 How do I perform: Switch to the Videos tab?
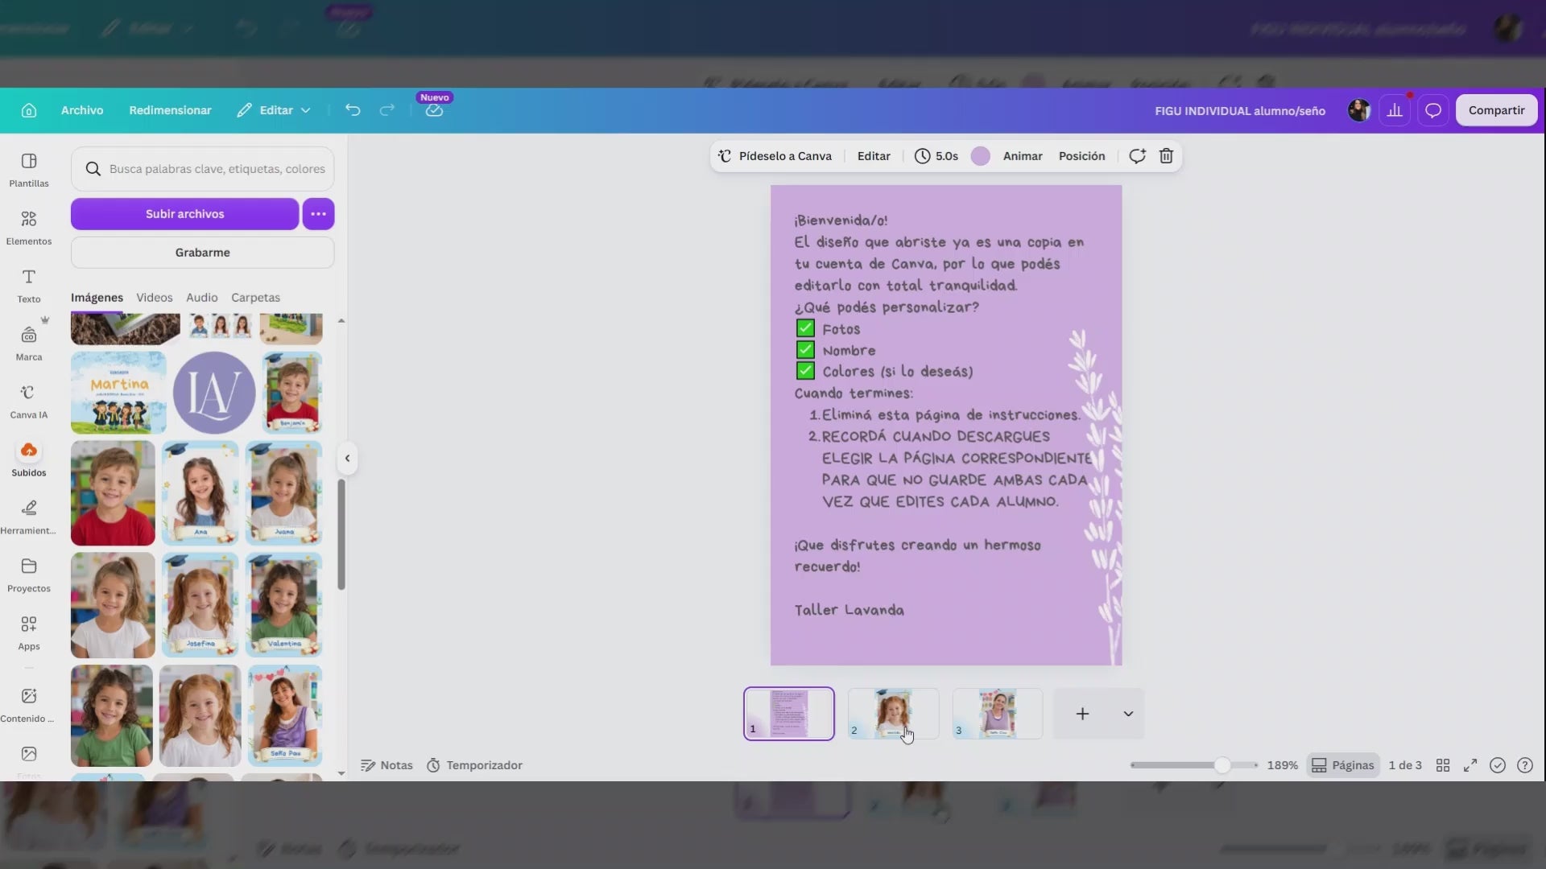click(x=155, y=298)
